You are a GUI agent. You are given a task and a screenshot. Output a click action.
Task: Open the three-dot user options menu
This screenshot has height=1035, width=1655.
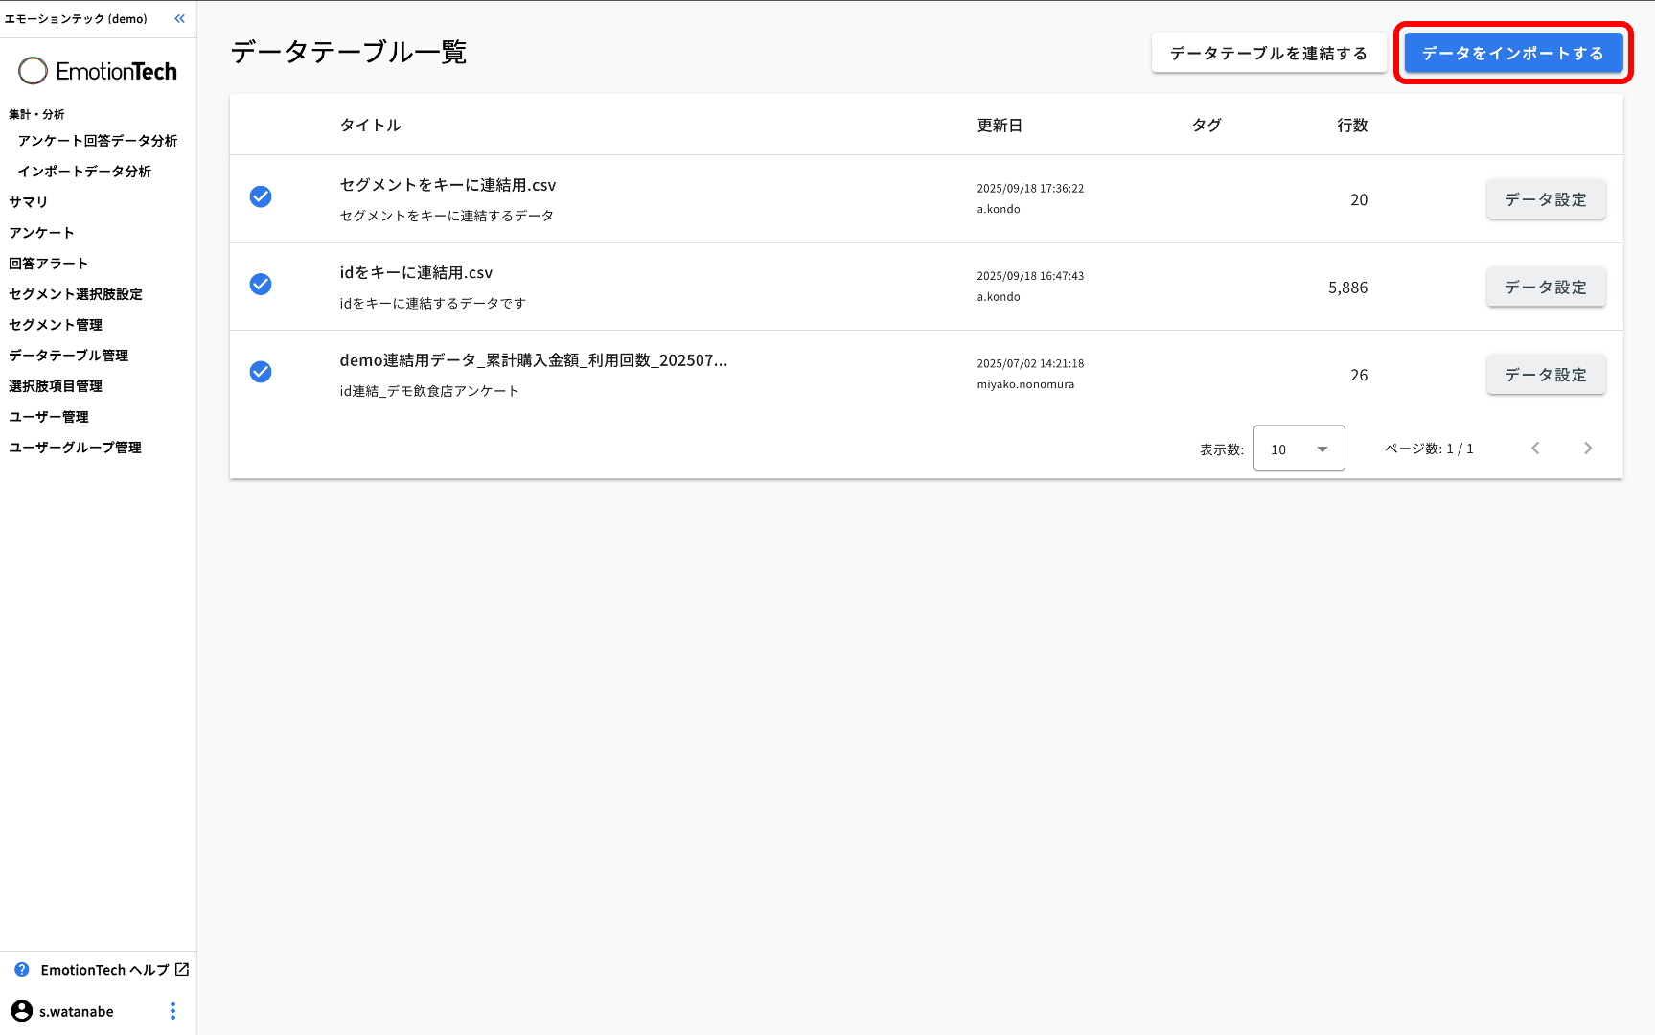tap(172, 1011)
